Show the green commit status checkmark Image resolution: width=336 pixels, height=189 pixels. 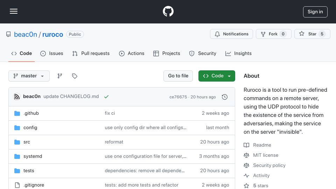tap(106, 97)
